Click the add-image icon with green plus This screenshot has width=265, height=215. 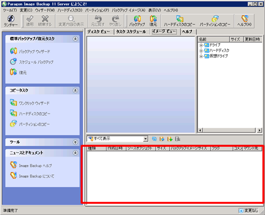[170, 139]
